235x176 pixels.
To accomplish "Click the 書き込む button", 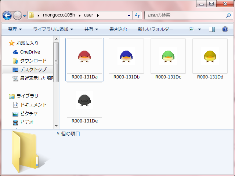I will (118, 29).
